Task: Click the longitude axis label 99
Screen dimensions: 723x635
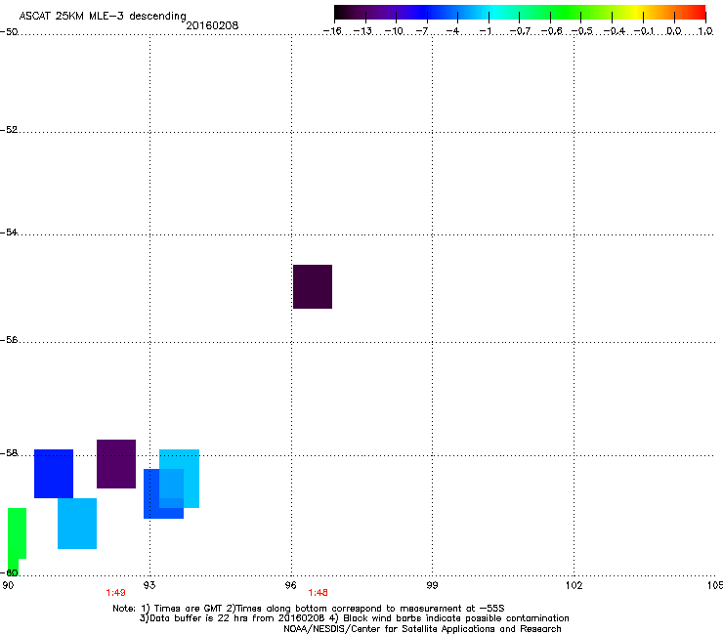Action: click(432, 585)
